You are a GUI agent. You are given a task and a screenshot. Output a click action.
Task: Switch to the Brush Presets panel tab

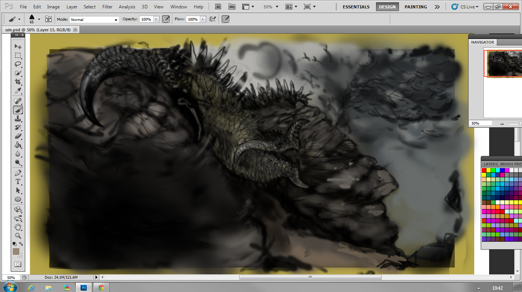[x=511, y=164]
